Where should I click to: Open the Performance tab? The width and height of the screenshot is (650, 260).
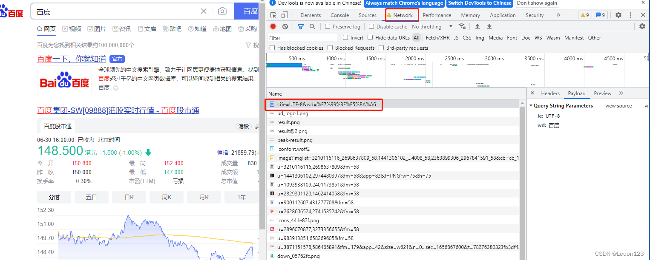coord(437,15)
